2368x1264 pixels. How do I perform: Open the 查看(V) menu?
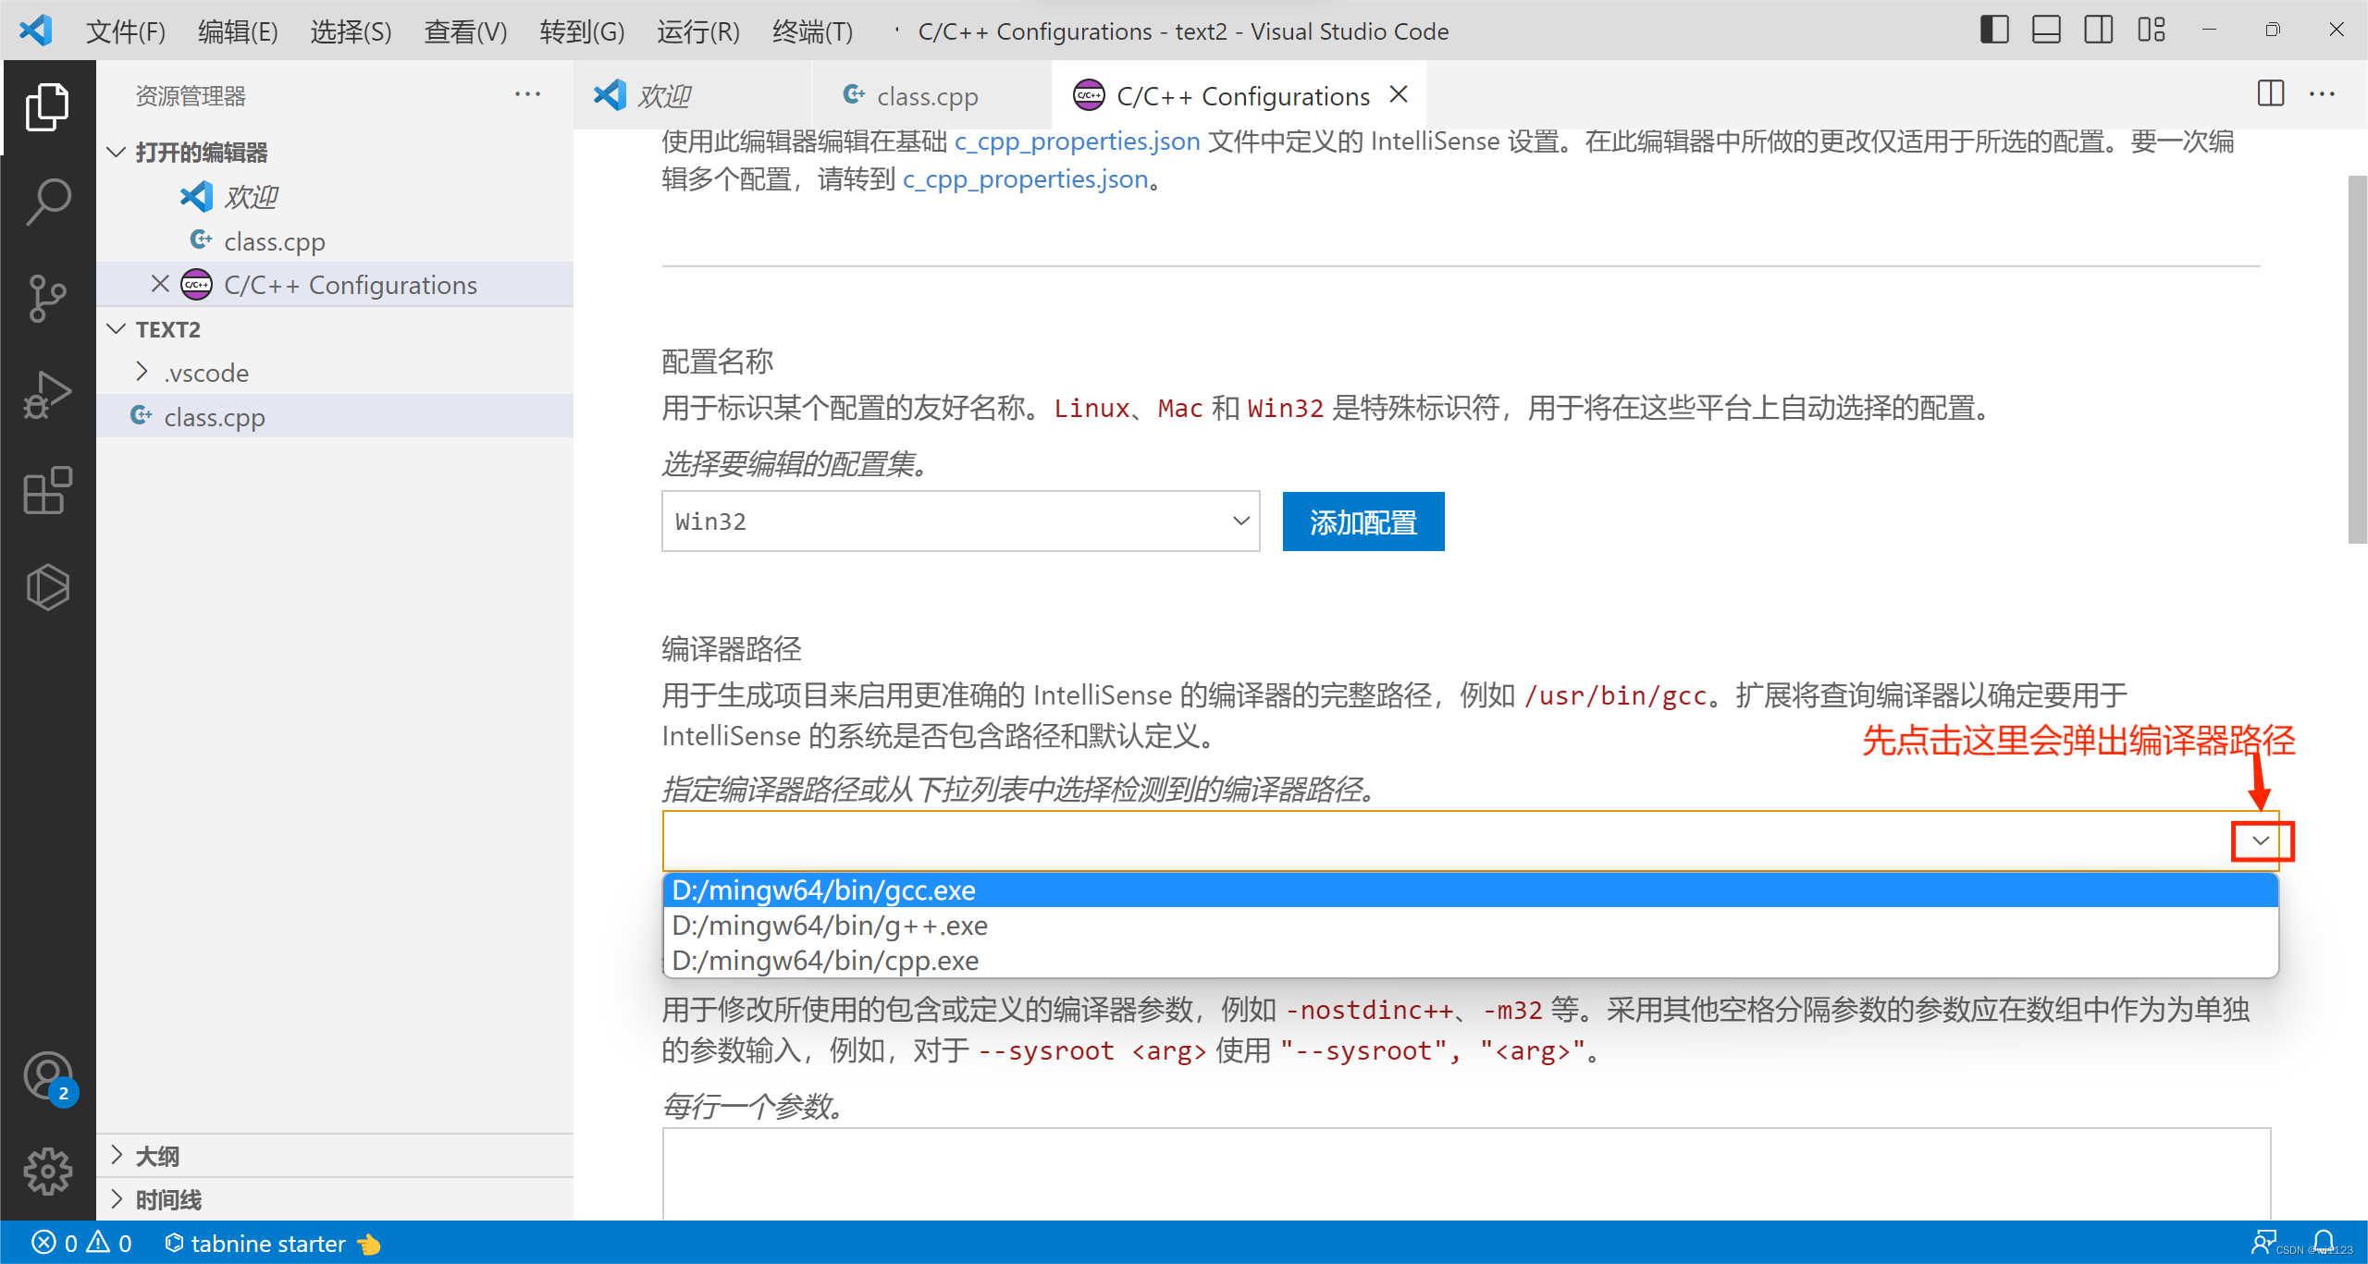(x=465, y=31)
